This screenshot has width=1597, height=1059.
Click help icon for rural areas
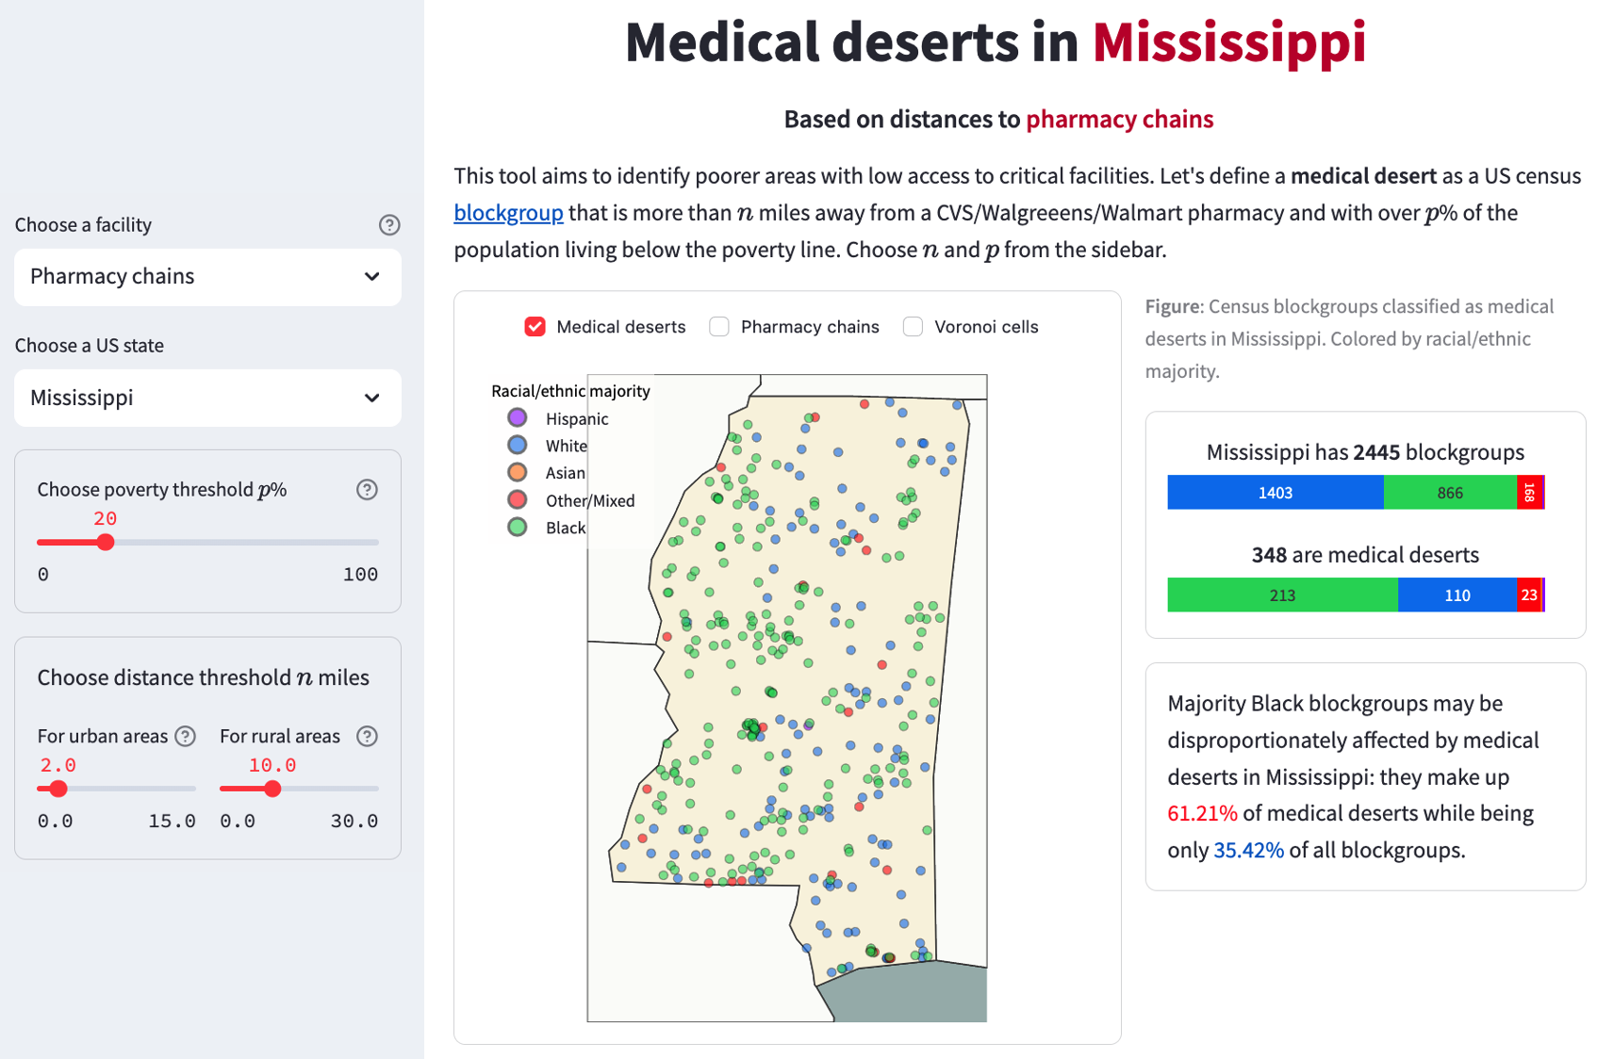(367, 737)
